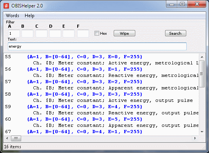Focus the Text field containing energy

click(x=97, y=46)
